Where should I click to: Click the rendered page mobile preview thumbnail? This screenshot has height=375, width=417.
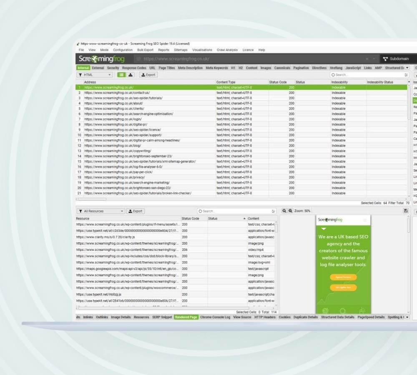click(343, 265)
